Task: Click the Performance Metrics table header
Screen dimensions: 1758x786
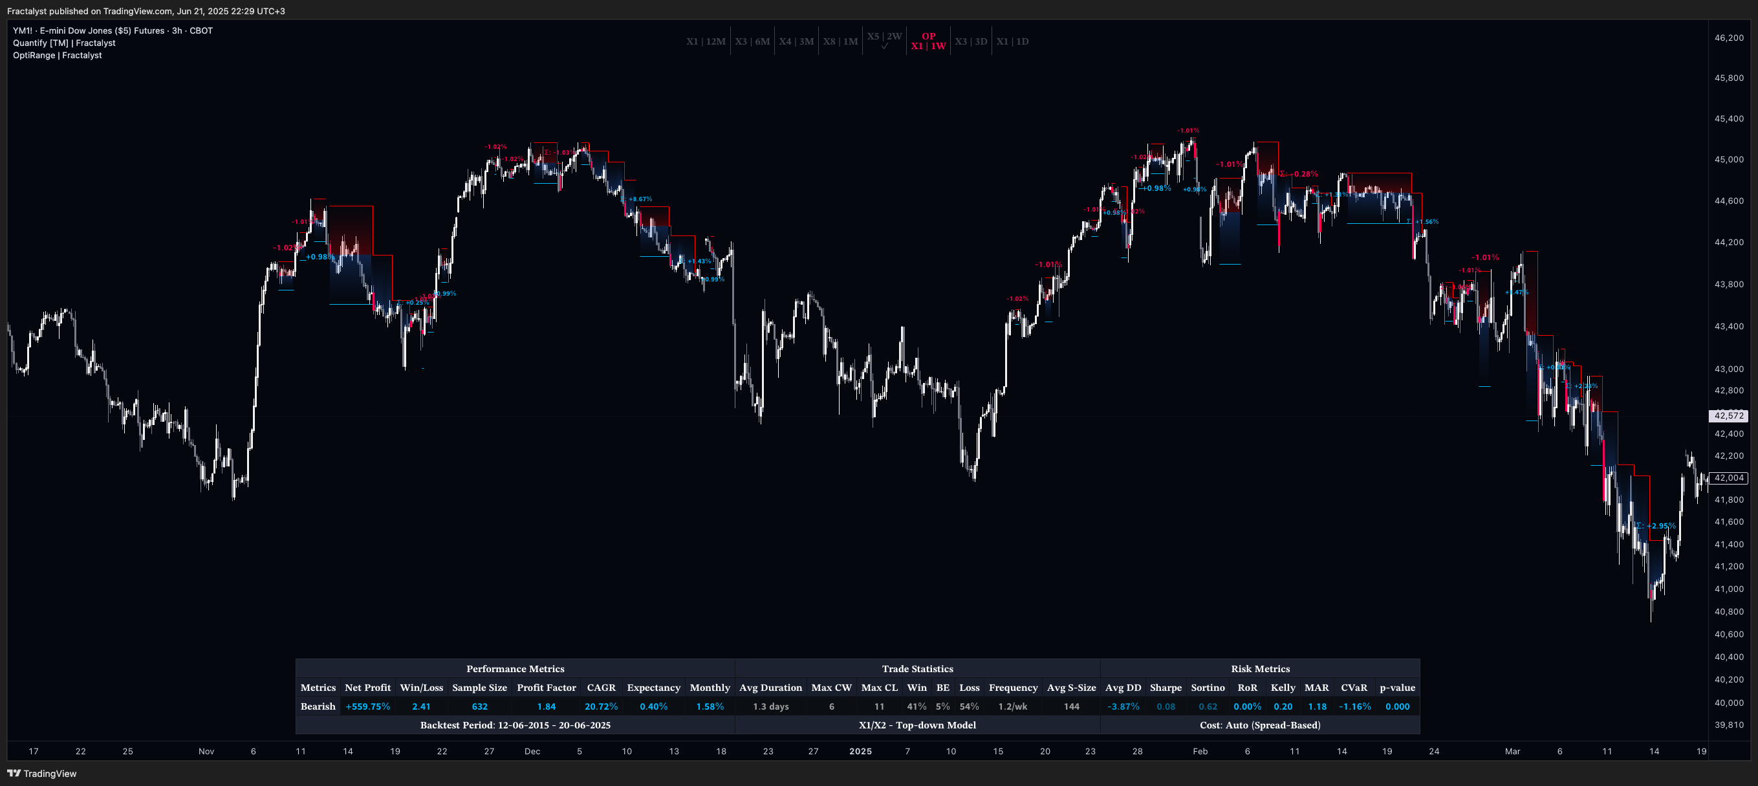Action: 515,669
